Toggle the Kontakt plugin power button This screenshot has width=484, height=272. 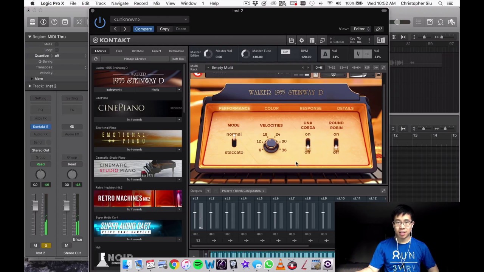pos(100,22)
